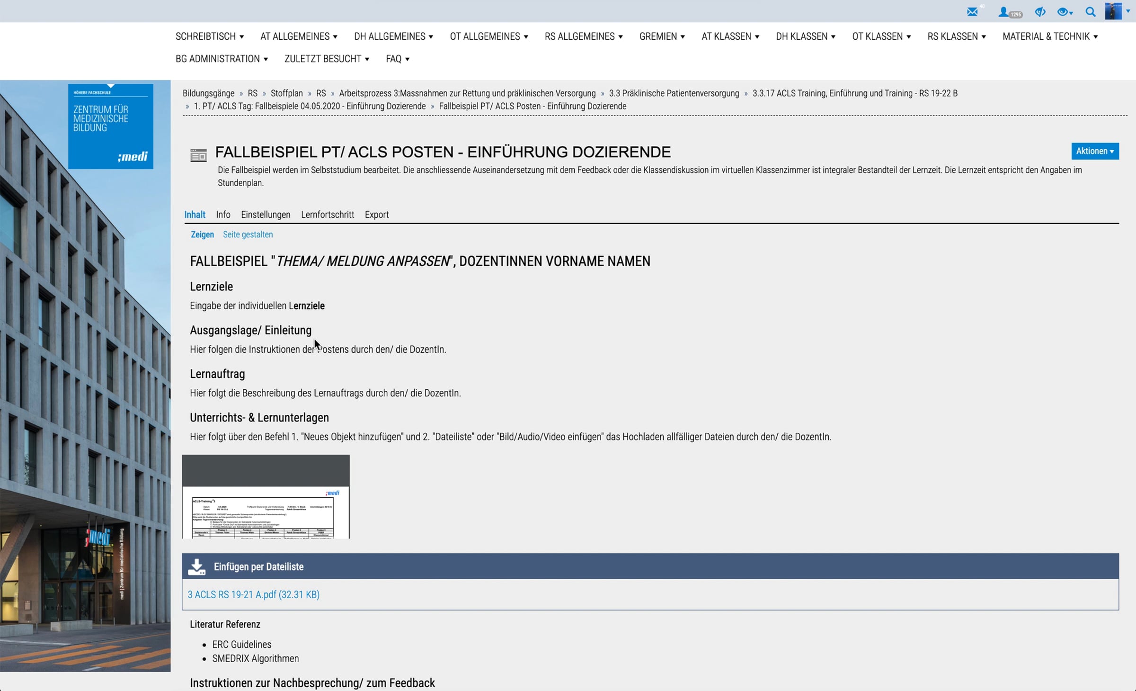1136x691 pixels.
Task: Download 3 ACLS RS 19-21 A.pdf
Action: (x=253, y=594)
